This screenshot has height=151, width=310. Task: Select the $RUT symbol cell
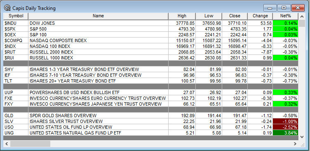pyautogui.click(x=16, y=52)
